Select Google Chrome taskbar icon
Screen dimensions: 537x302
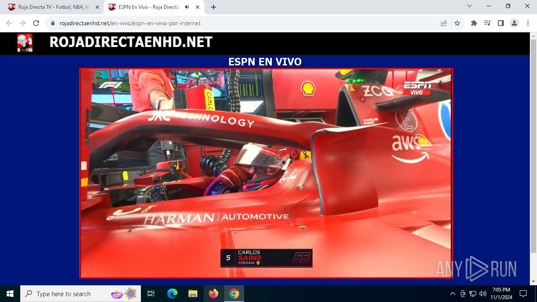(x=234, y=294)
